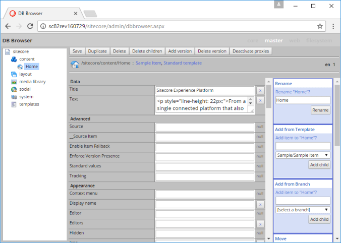
Task: Open Chrome profile avatar button
Action: 278,4
